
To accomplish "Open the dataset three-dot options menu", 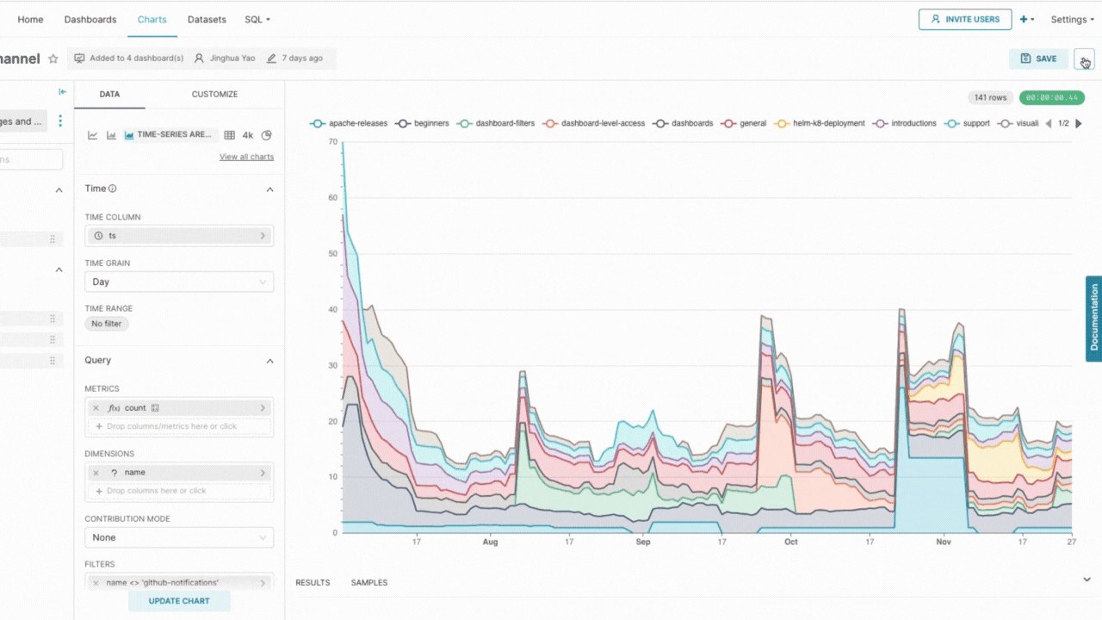I will tap(60, 121).
